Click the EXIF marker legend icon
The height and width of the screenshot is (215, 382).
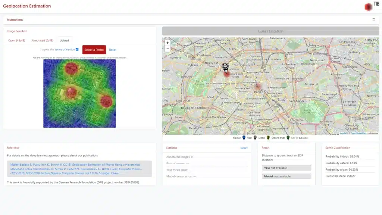point(288,138)
